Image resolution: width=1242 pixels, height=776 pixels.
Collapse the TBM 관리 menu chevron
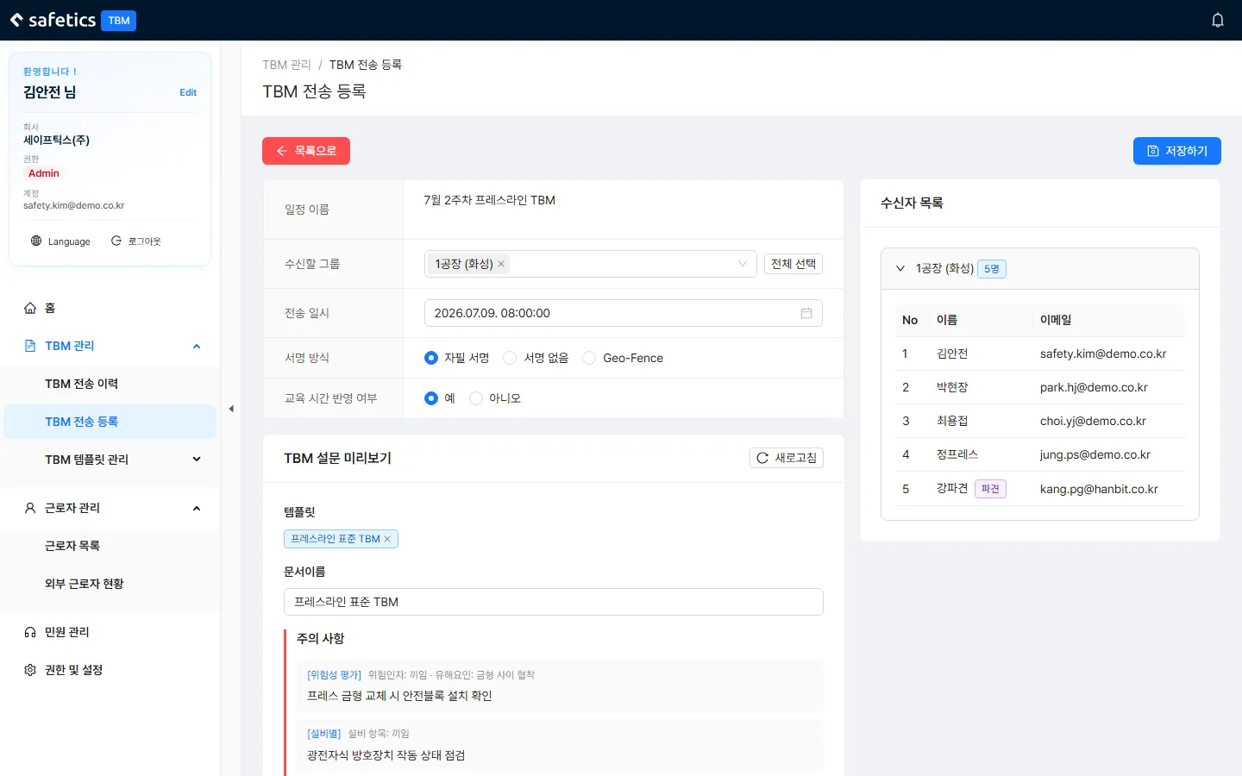pyautogui.click(x=197, y=346)
